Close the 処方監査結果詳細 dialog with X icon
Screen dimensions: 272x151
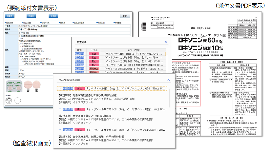click(168, 80)
